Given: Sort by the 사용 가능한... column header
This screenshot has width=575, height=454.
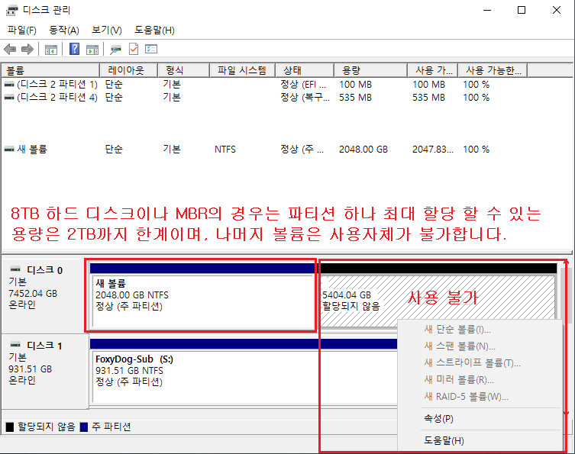Looking at the screenshot, I should (493, 70).
